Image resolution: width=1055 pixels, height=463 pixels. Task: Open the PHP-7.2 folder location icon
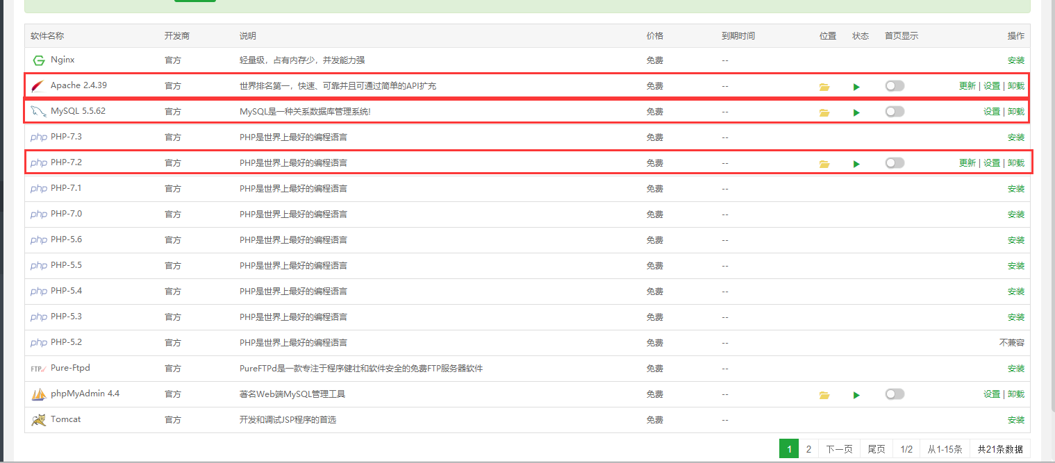[x=824, y=164]
